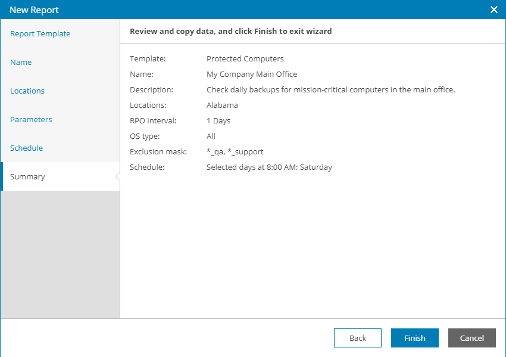The image size is (506, 357).
Task: Select the Parameters step
Action: 31,120
